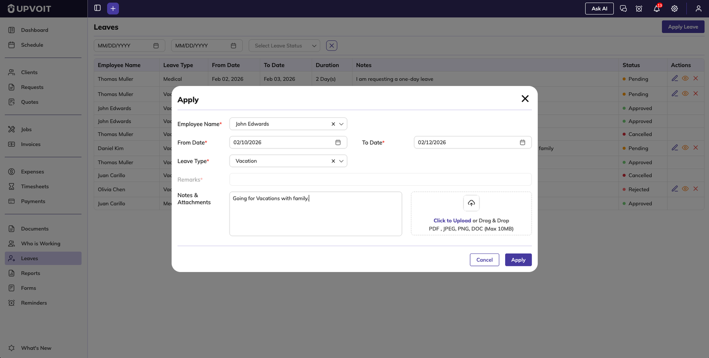The image size is (709, 358).
Task: Open Payments in the sidebar
Action: [43, 201]
